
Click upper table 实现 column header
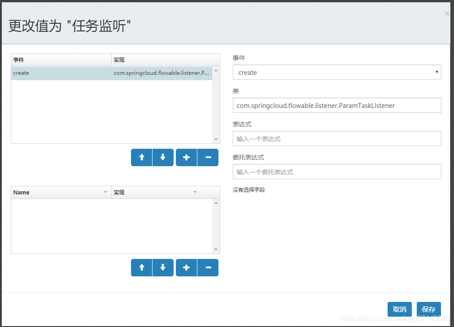[166, 60]
